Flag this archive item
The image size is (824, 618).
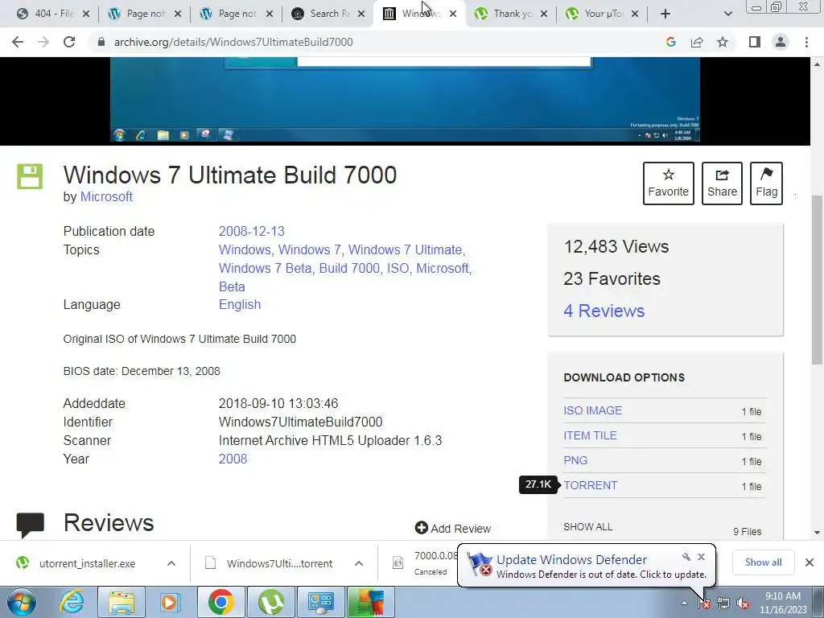point(766,183)
